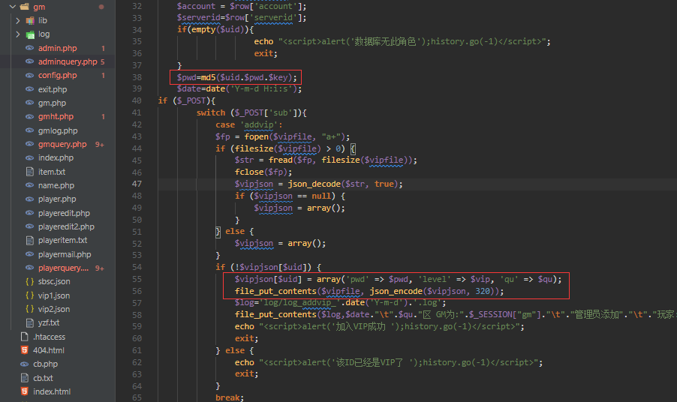Expand the lib folder
This screenshot has height=402, width=677.
click(x=18, y=20)
